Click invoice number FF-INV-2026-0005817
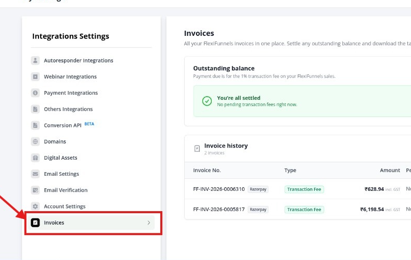 219,210
